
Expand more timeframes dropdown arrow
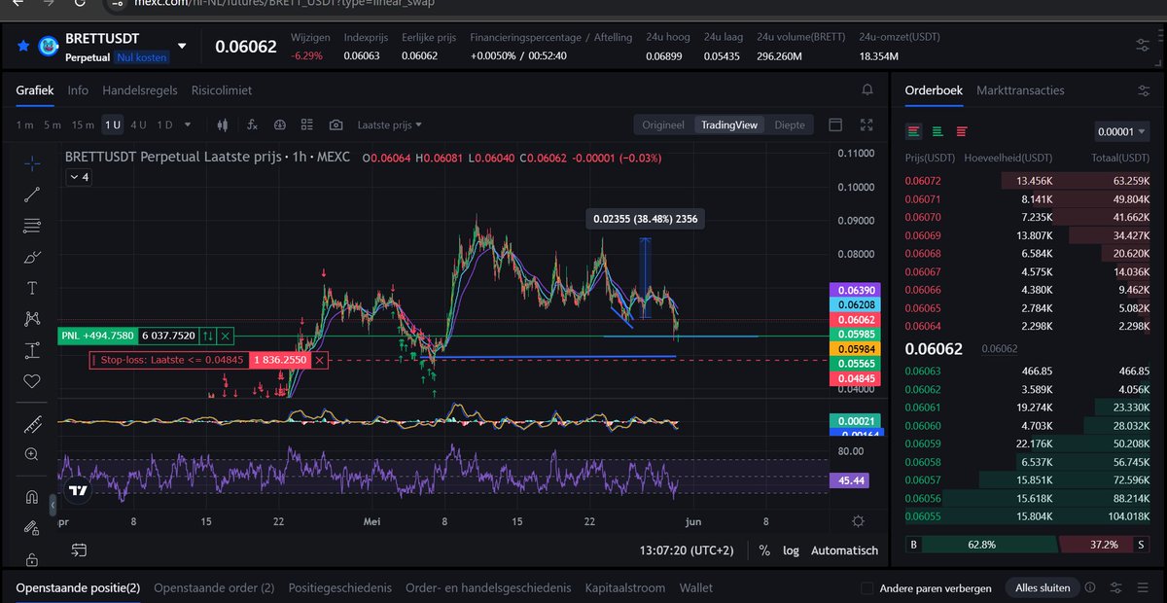tap(188, 124)
